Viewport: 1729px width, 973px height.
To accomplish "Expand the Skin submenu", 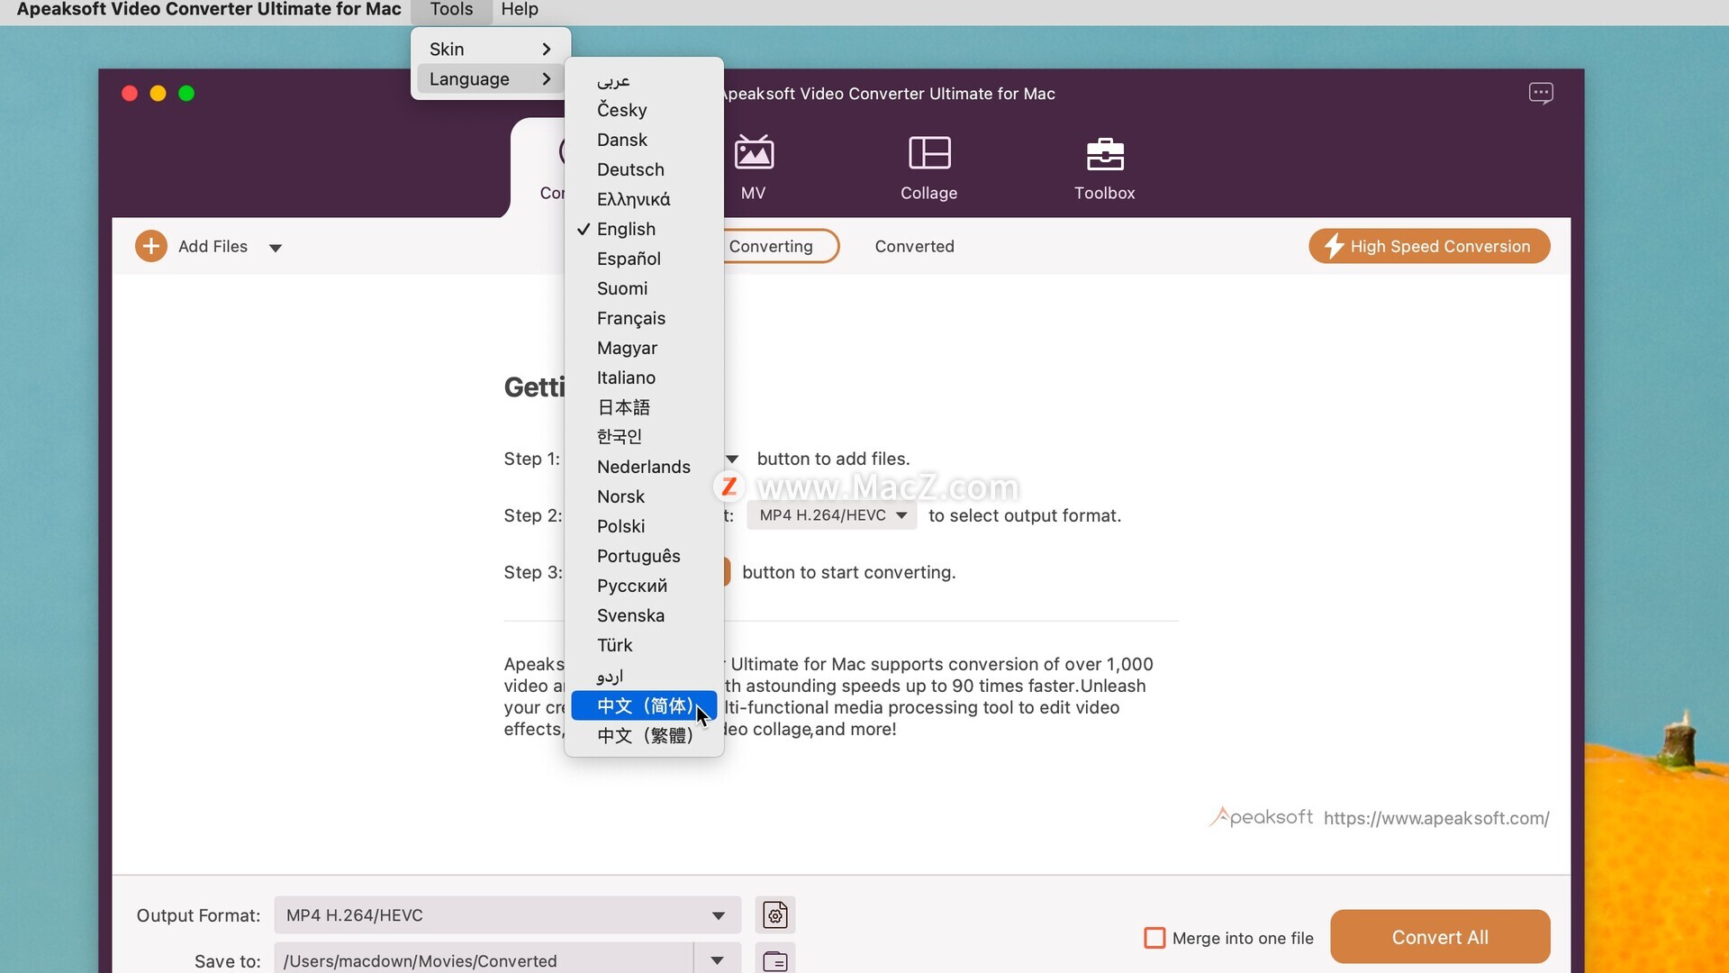I will tap(490, 49).
